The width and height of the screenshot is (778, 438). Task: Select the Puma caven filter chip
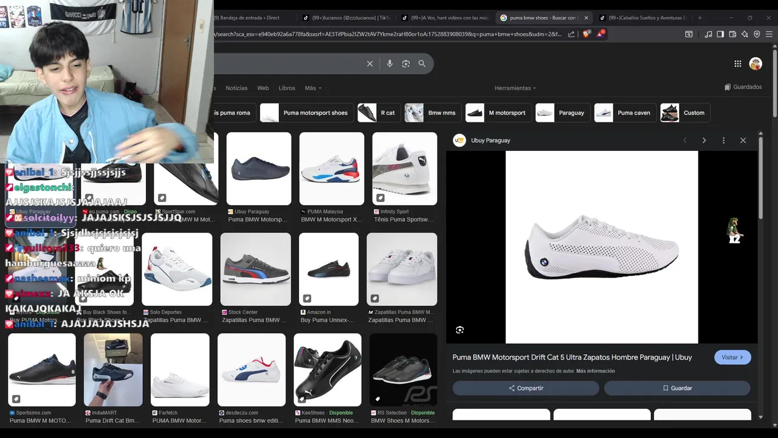625,113
